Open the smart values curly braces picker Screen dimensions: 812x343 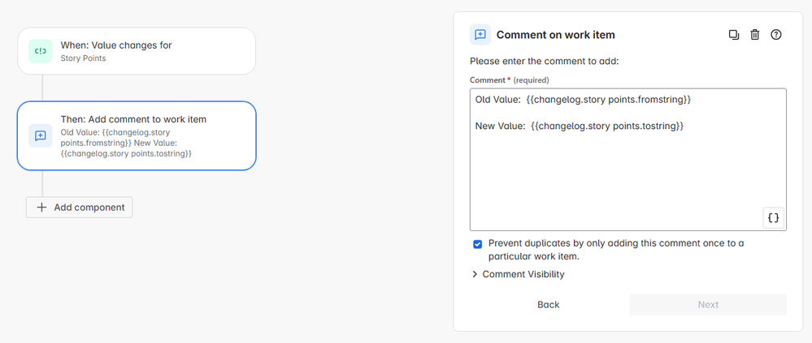[773, 217]
